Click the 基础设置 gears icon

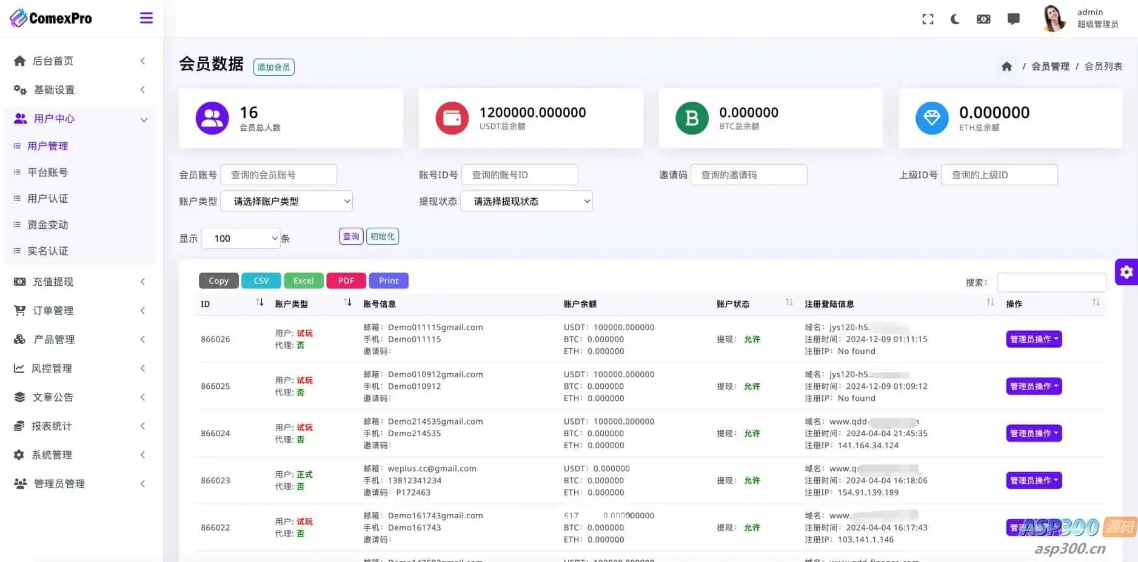pyautogui.click(x=20, y=90)
